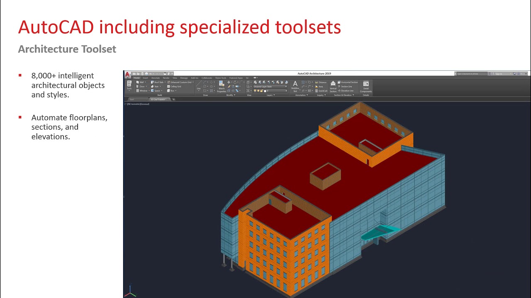Screen dimensions: 531x298
Task: Open the Annotate ribbon tab
Action: coord(155,78)
